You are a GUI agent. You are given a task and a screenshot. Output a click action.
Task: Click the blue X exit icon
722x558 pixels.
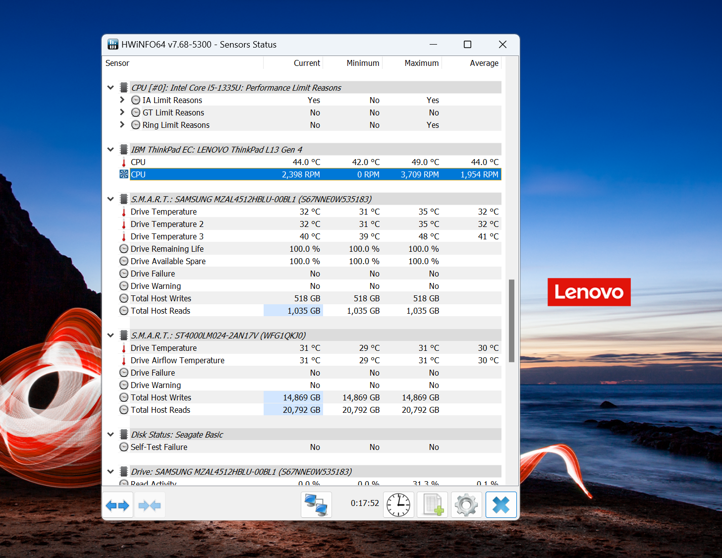pos(501,504)
